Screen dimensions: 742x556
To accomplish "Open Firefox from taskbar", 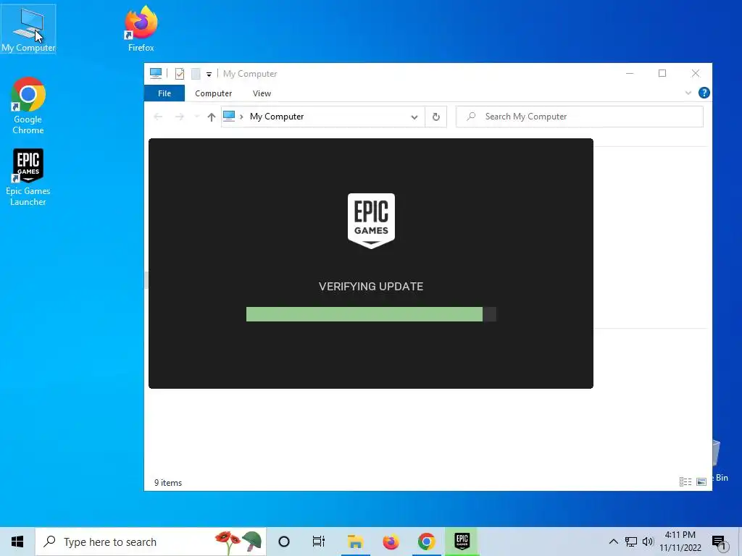I will click(x=391, y=542).
